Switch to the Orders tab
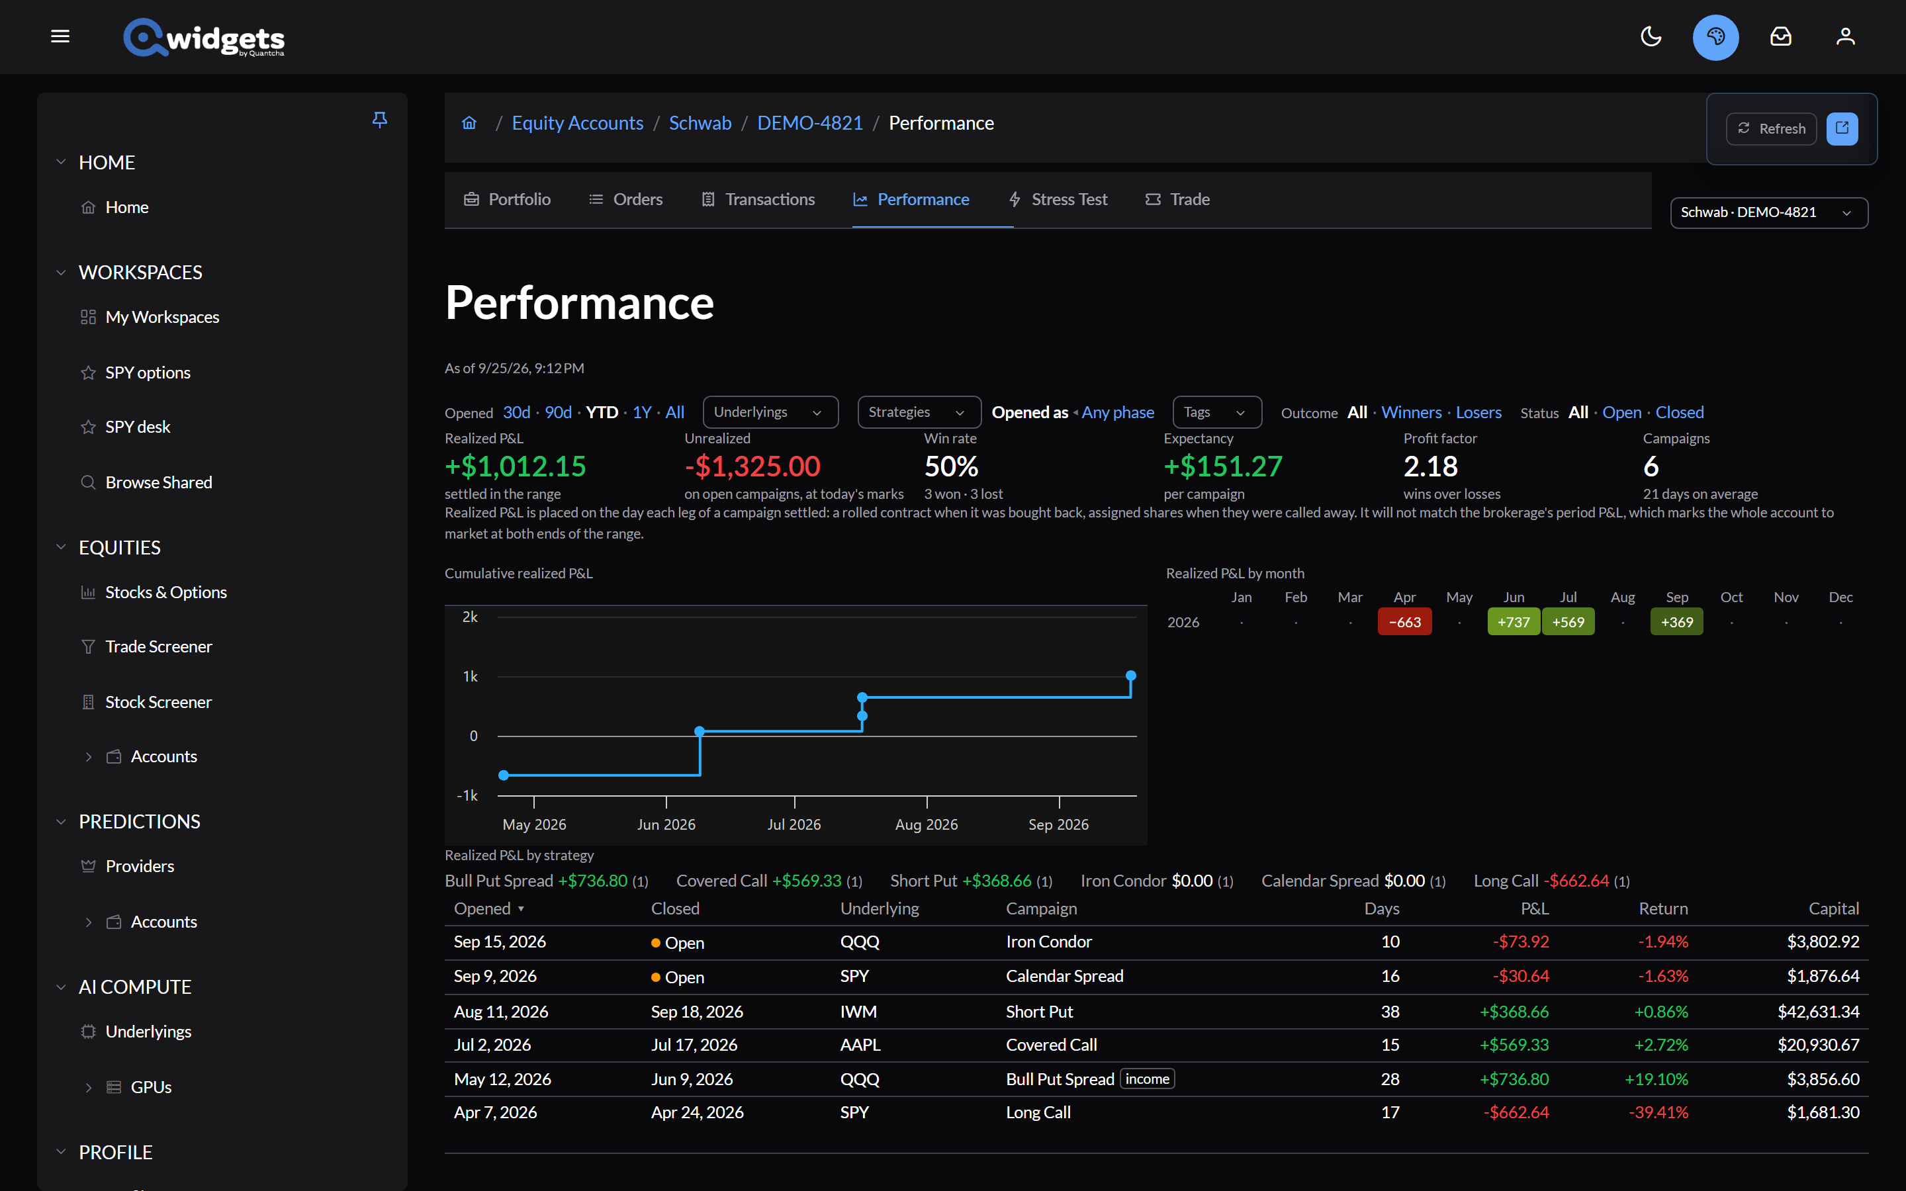This screenshot has height=1191, width=1906. click(626, 199)
